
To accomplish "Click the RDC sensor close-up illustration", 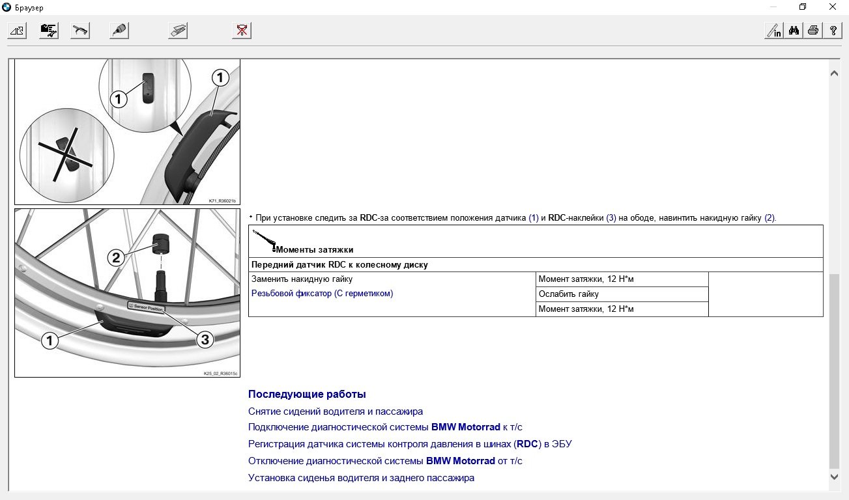I will pos(127,132).
